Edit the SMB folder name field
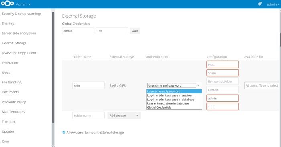This screenshot has height=147, width=281. tap(89, 85)
